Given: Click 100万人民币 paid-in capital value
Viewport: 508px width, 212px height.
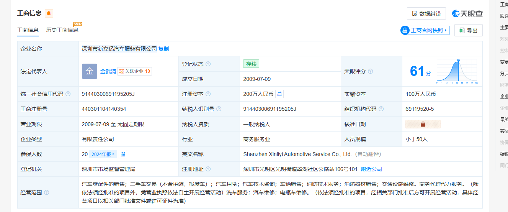Looking at the screenshot, I should 421,94.
